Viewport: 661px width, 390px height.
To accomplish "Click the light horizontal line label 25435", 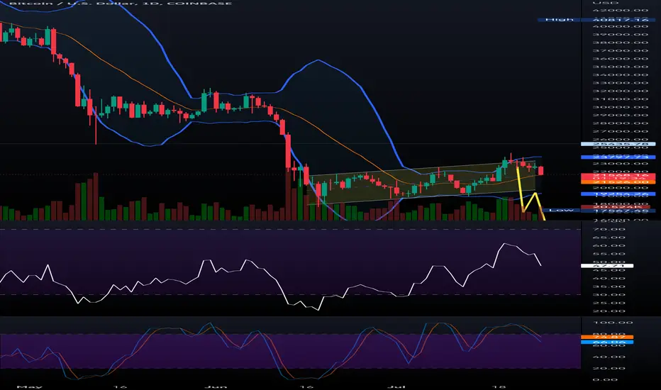I will coord(618,144).
